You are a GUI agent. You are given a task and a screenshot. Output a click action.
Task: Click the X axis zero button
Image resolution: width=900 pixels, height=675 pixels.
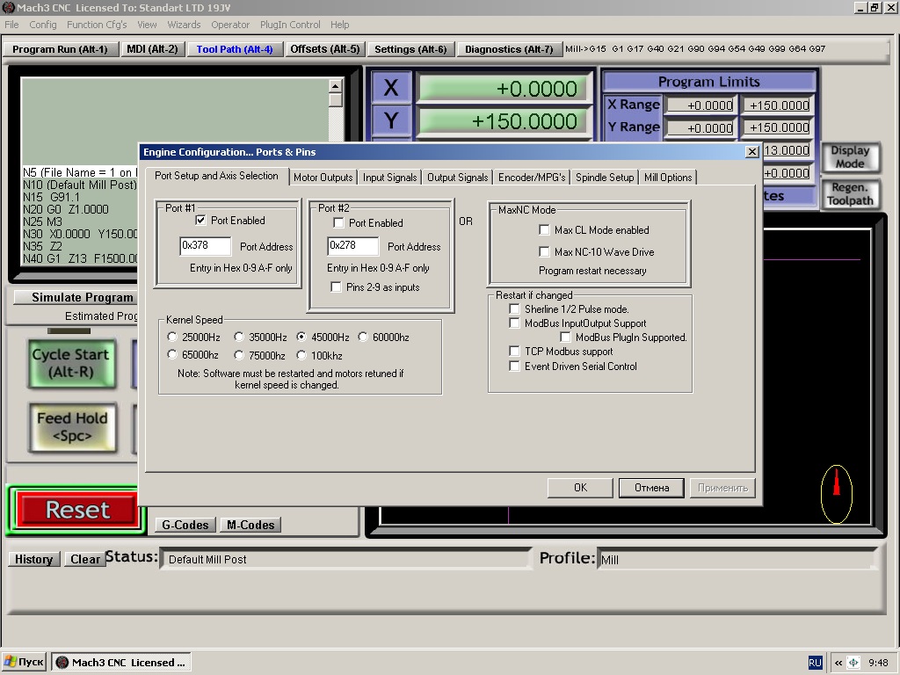(x=391, y=88)
